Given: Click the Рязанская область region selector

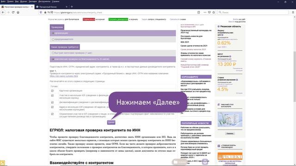Looking at the screenshot, I should [230, 27].
